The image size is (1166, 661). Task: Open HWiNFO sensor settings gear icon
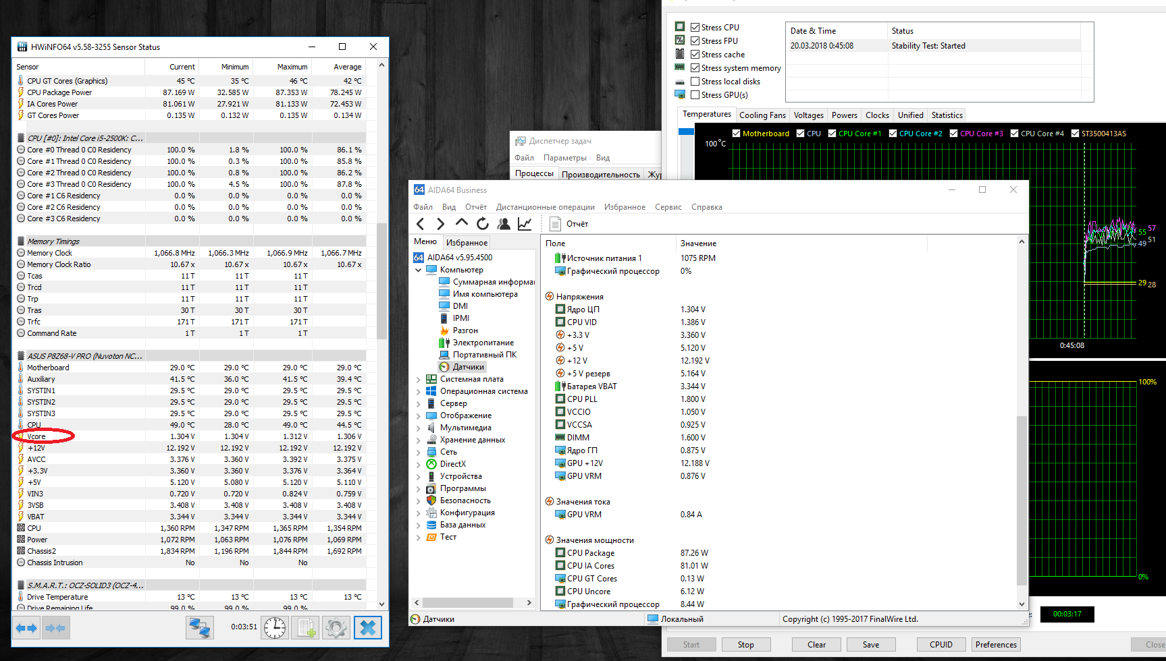[336, 628]
